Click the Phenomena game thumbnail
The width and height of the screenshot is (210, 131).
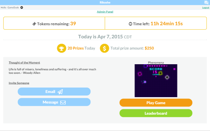(156, 81)
